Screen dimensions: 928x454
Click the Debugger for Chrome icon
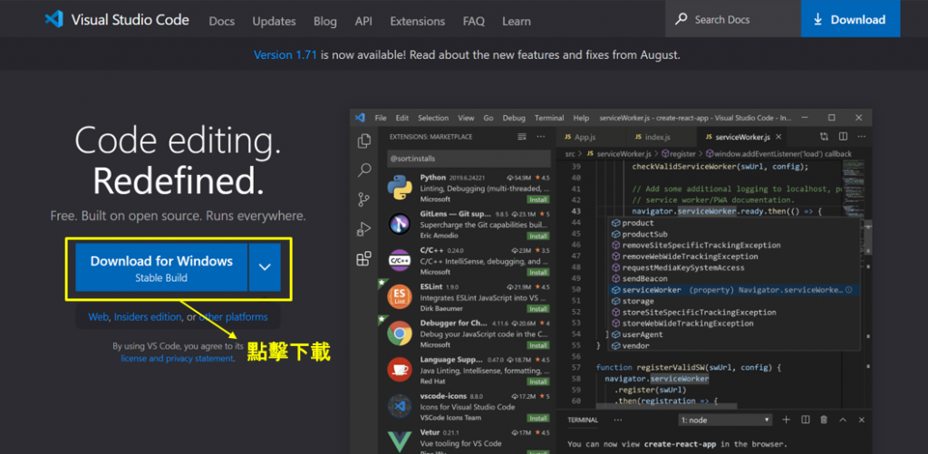(400, 333)
